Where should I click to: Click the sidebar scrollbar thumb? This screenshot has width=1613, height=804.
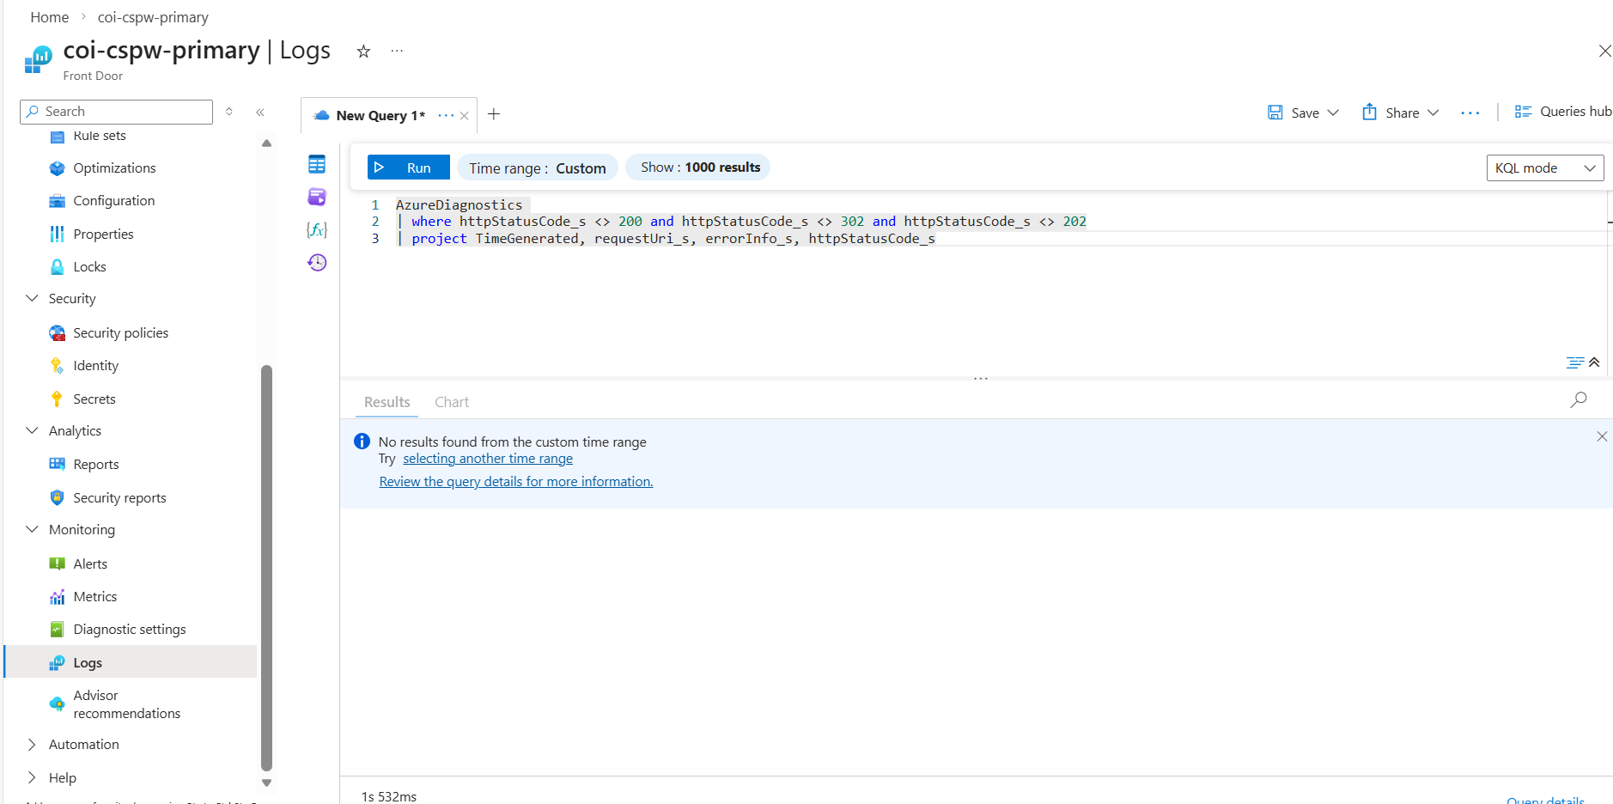tap(266, 568)
